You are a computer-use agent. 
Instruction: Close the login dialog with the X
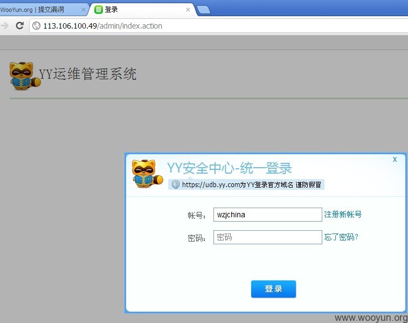click(x=395, y=159)
